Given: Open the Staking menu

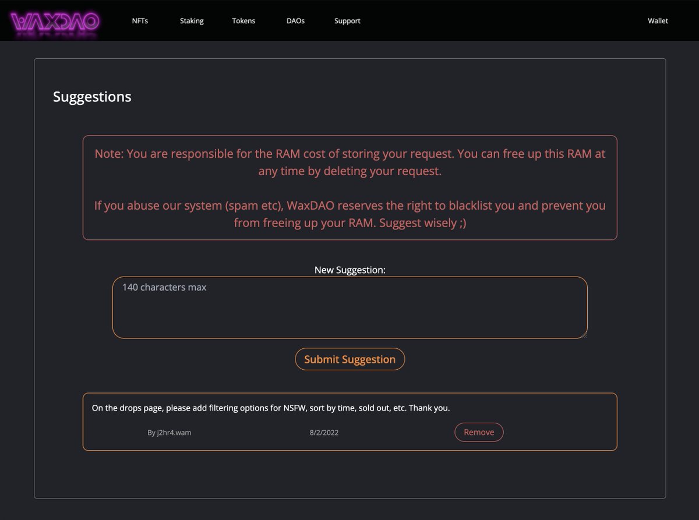Looking at the screenshot, I should click(192, 21).
